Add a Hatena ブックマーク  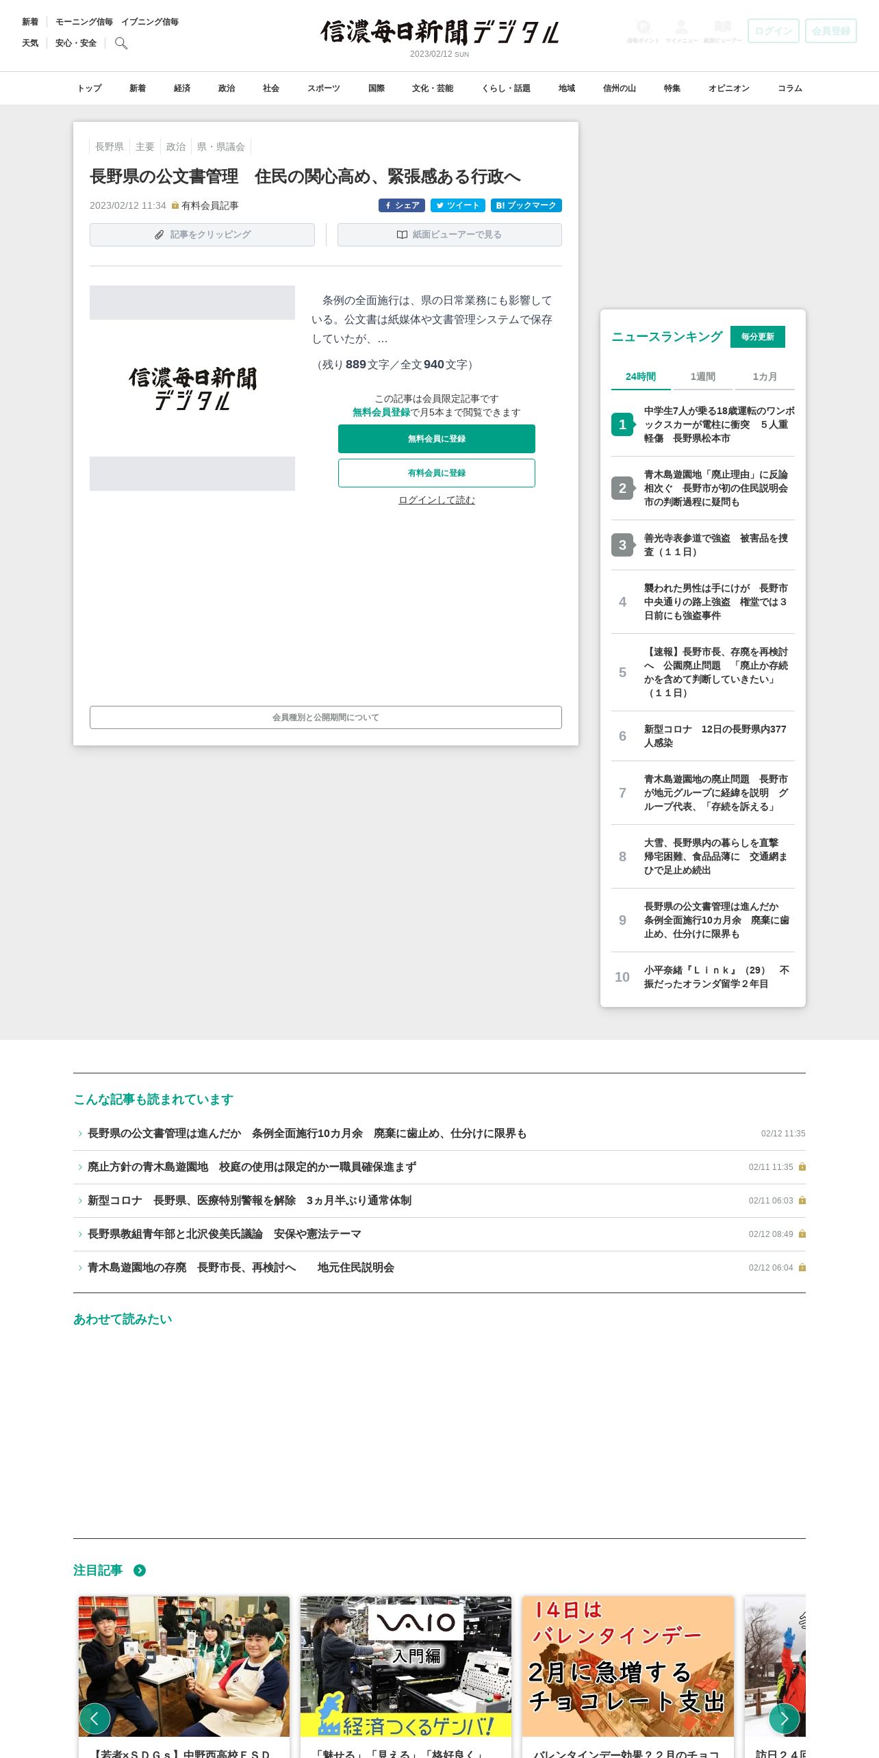point(526,205)
